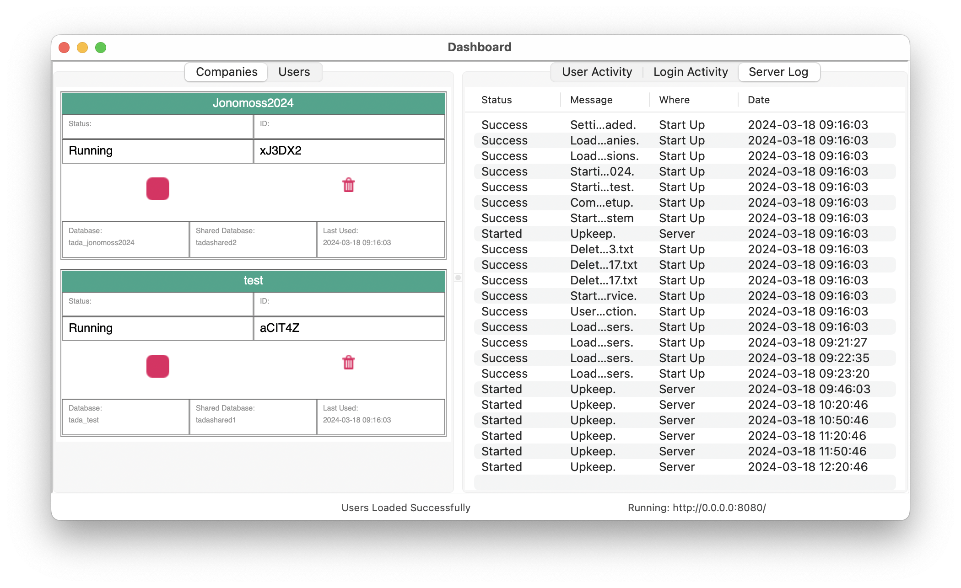Click Running status of Jonomoss2024
This screenshot has height=588, width=961.
click(158, 151)
